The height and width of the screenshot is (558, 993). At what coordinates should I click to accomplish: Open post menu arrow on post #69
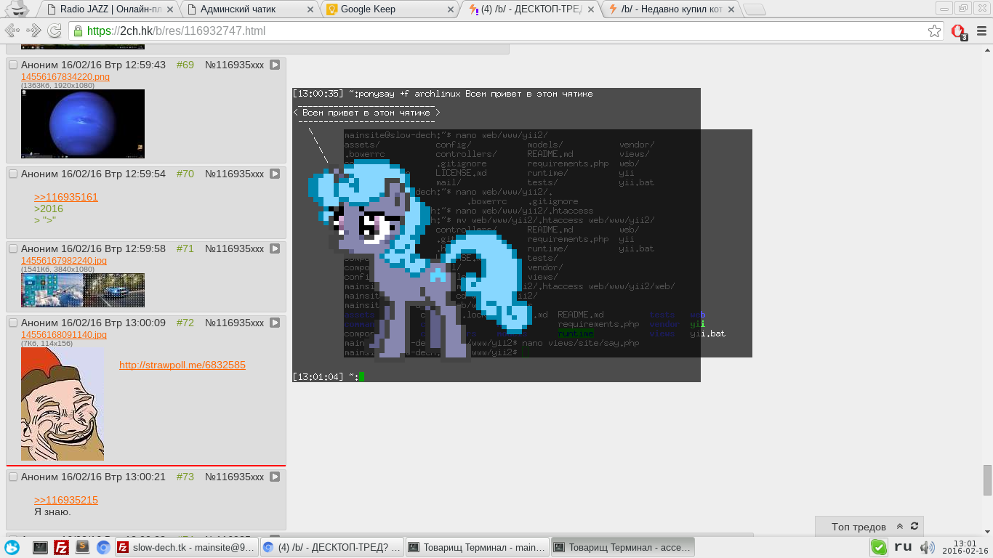[275, 65]
